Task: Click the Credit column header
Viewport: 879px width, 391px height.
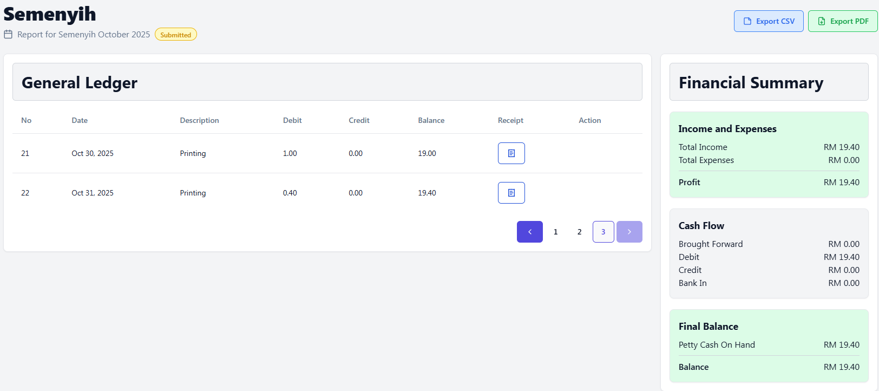Action: click(x=359, y=120)
